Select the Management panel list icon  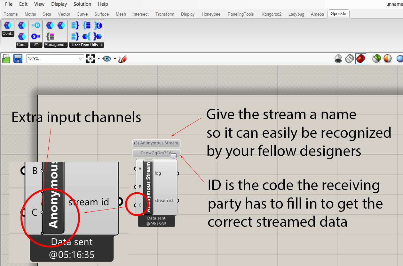click(x=50, y=37)
